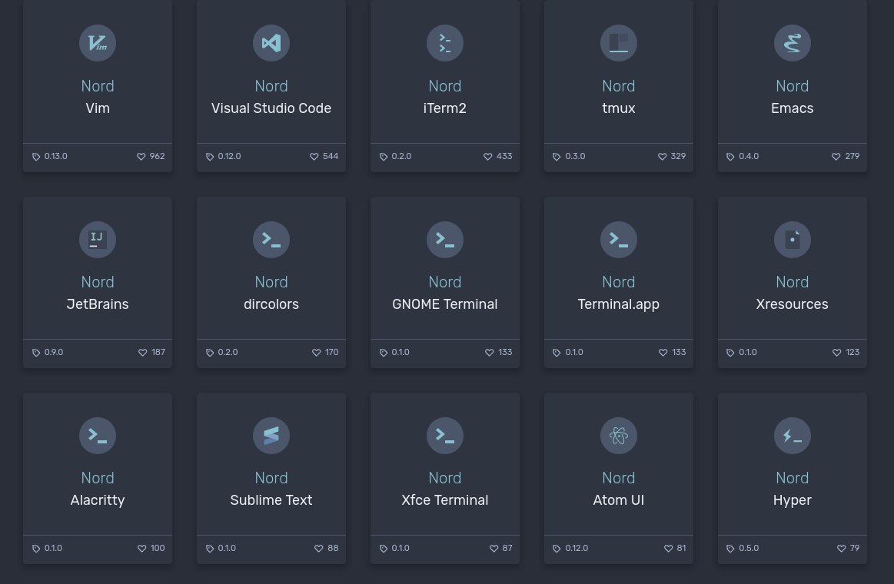Click the 433 likes on iTerm2 card
The image size is (894, 584).
(504, 156)
